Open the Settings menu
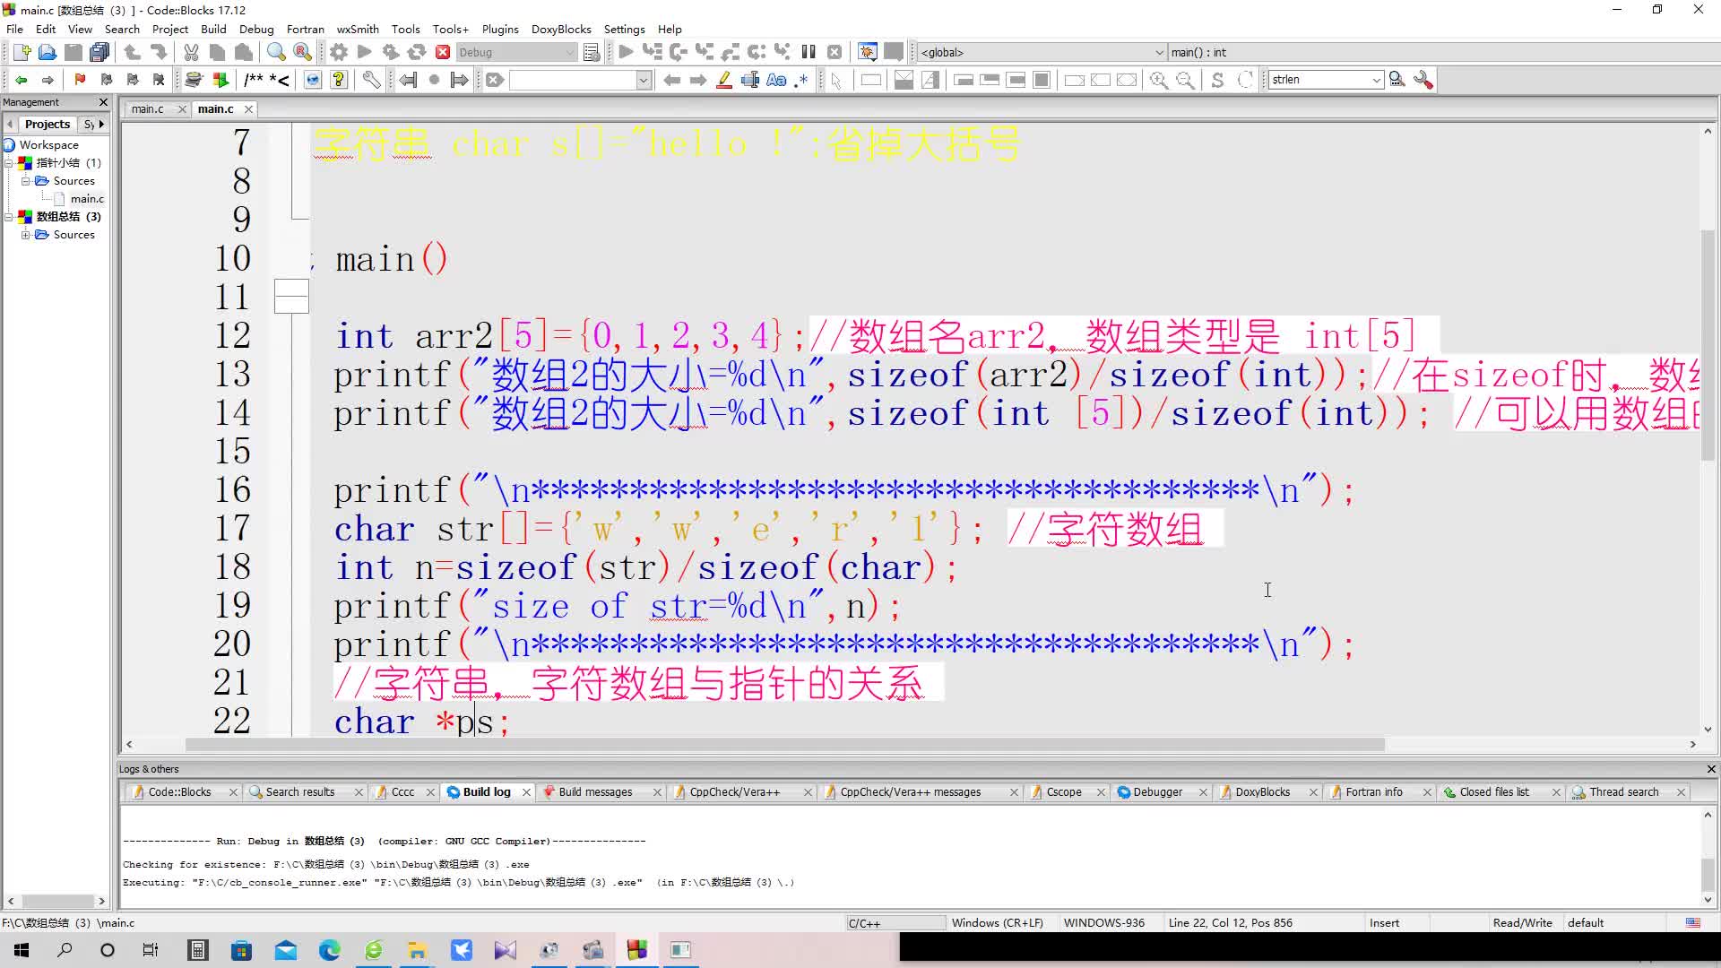 click(x=624, y=29)
